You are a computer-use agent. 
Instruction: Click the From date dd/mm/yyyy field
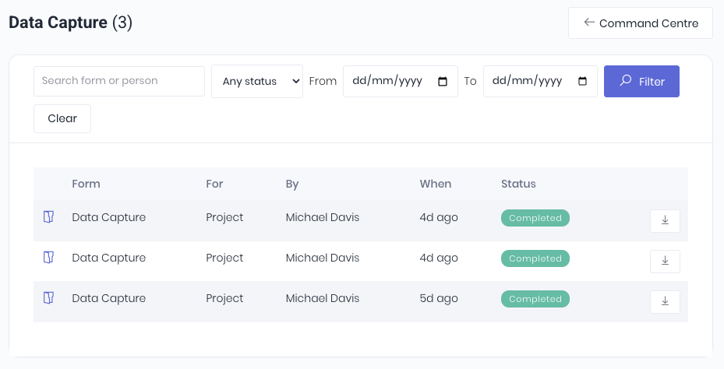(x=401, y=81)
